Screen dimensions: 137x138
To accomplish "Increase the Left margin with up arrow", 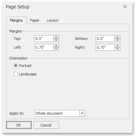I will click(x=56, y=46).
